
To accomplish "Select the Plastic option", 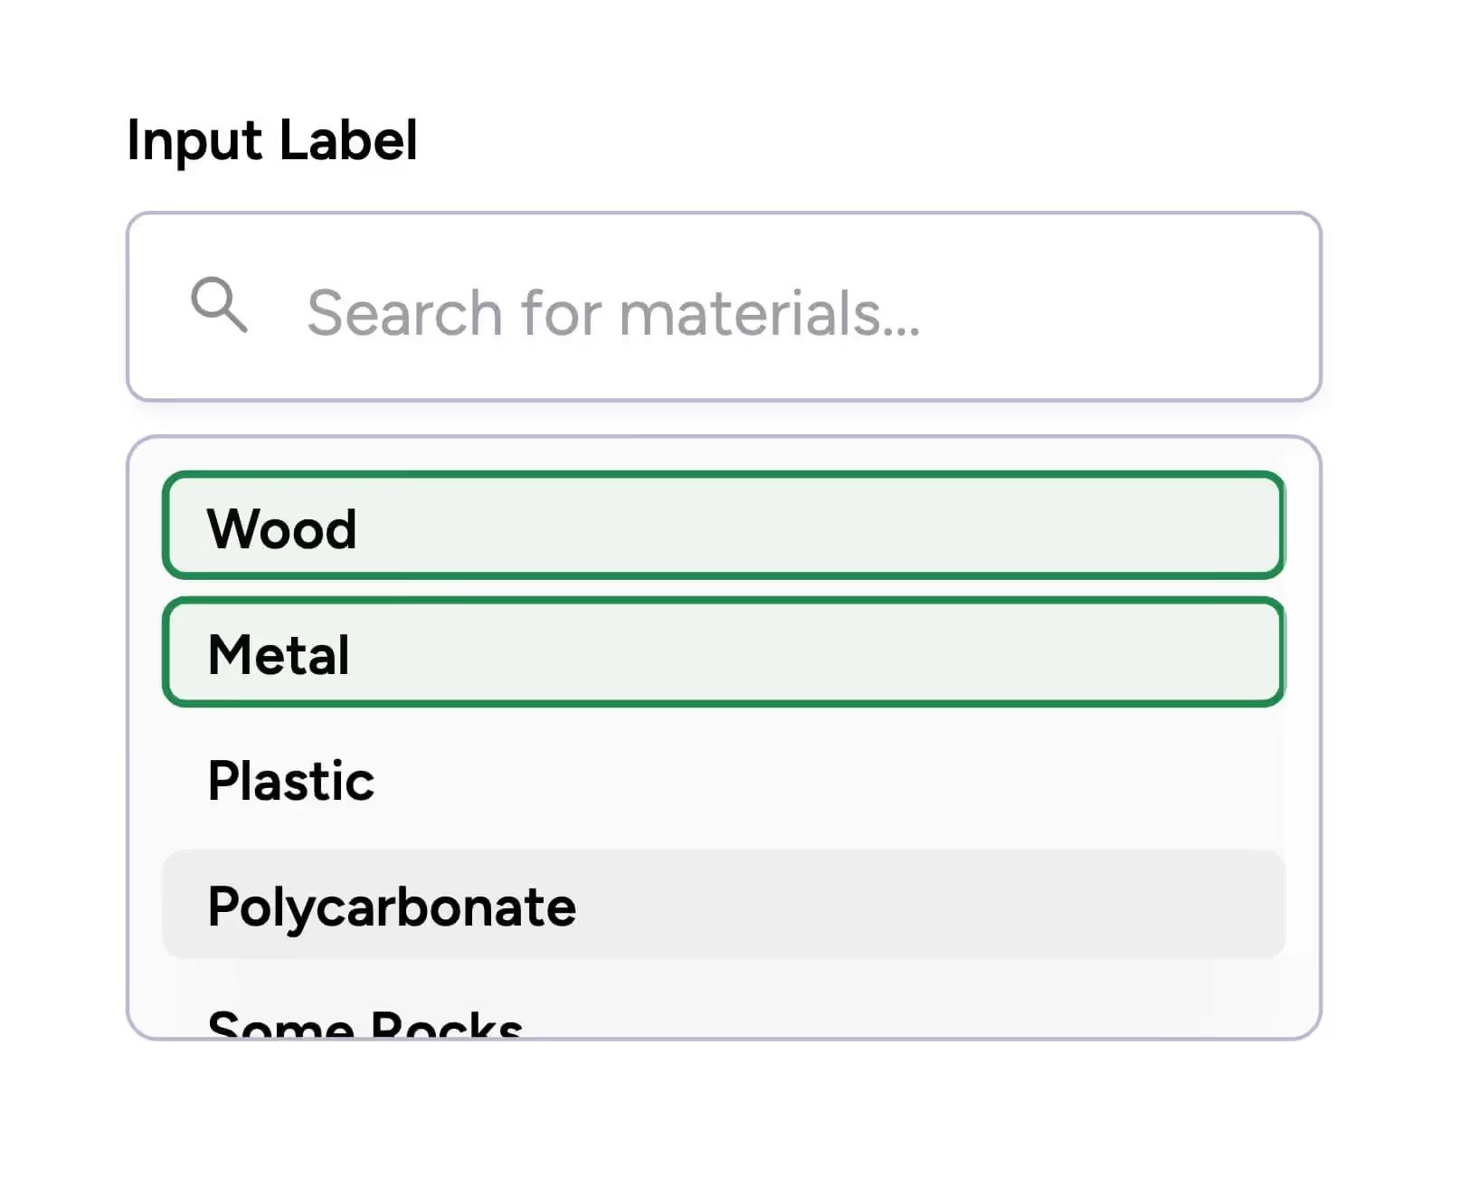I will pyautogui.click(x=723, y=779).
